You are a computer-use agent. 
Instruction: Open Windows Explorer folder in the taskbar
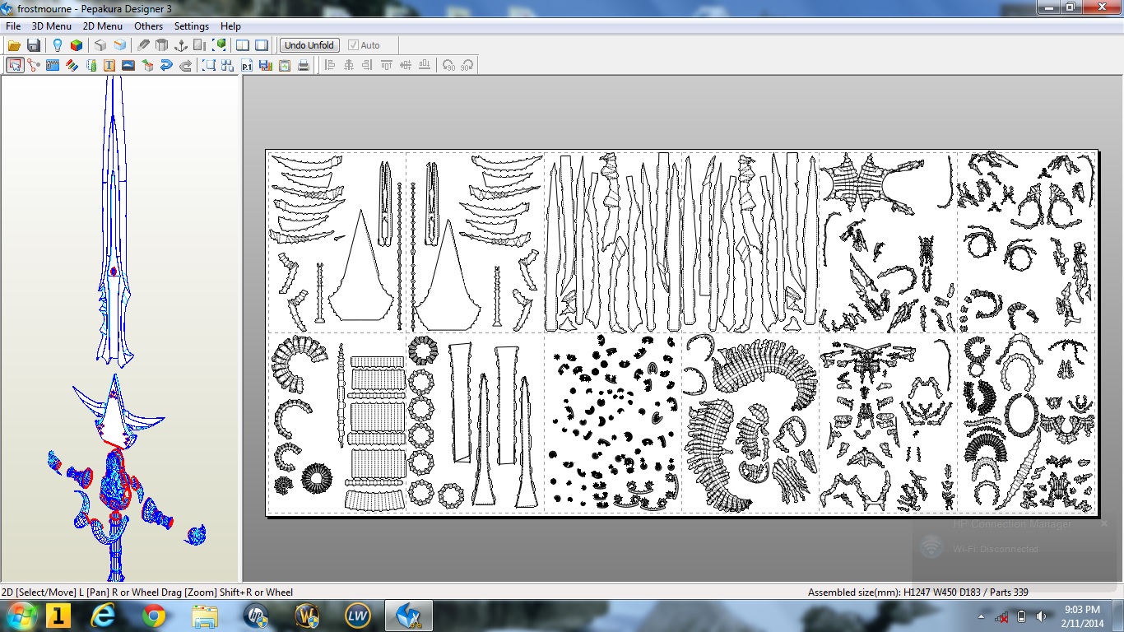204,616
